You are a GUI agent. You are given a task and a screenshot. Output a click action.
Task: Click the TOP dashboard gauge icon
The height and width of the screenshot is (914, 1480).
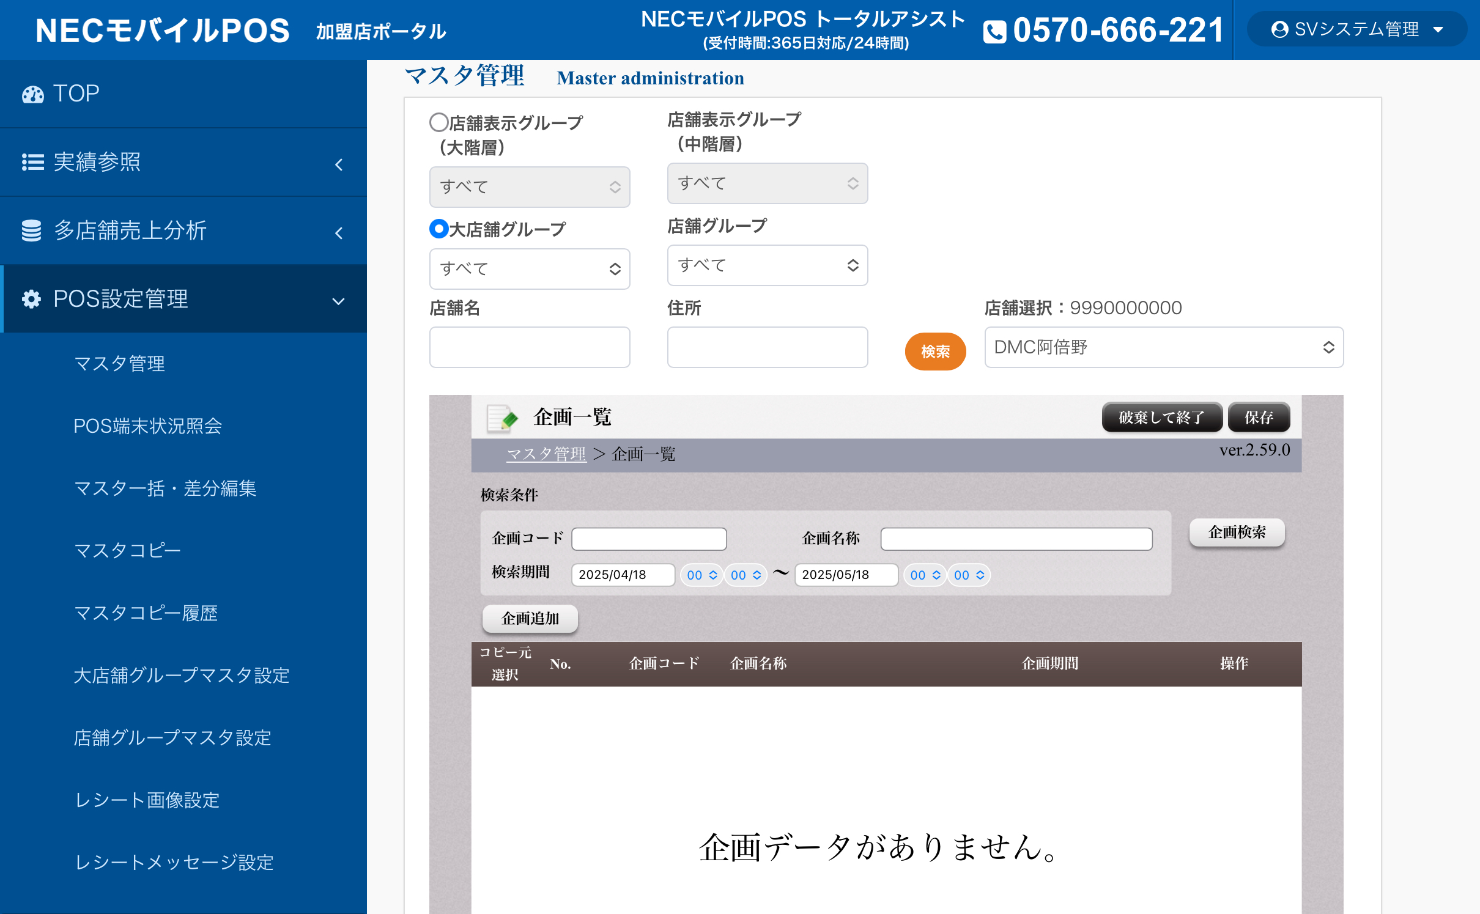32,94
